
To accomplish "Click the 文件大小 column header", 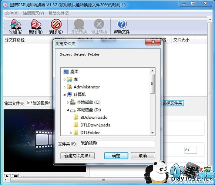I will 183,40.
